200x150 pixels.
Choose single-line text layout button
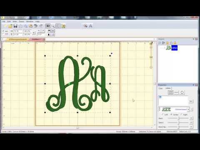coord(176,92)
